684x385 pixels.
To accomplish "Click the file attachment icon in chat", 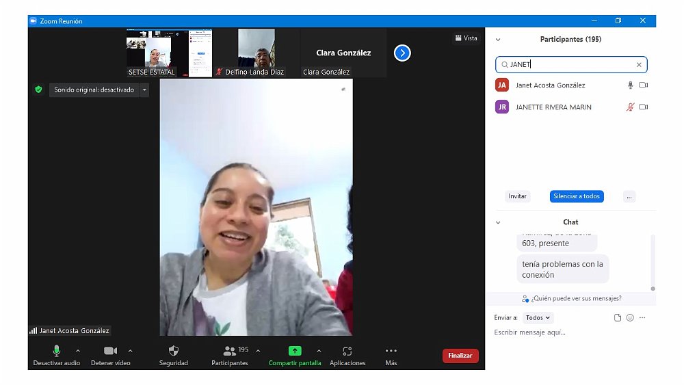I will point(618,318).
